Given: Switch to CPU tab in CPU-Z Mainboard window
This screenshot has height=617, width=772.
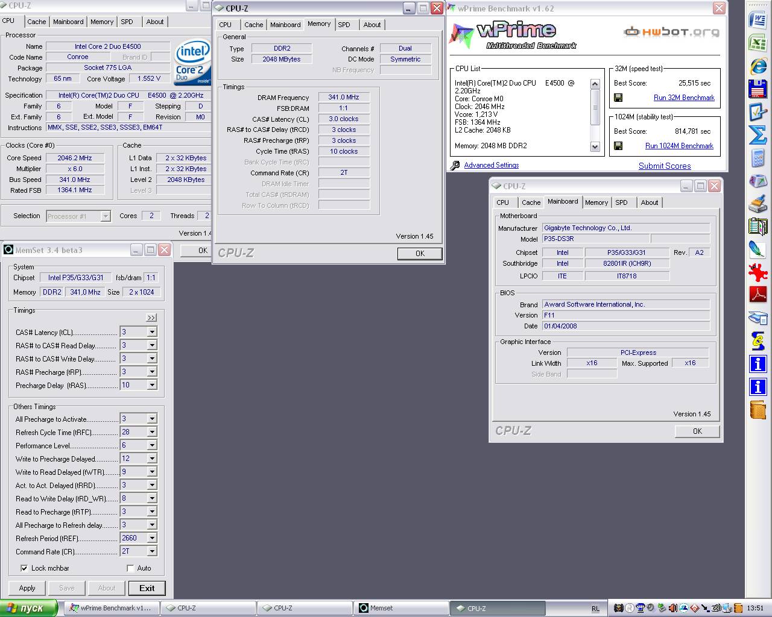Looking at the screenshot, I should (503, 202).
